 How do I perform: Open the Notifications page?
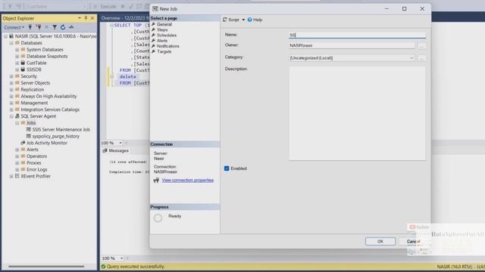point(167,46)
